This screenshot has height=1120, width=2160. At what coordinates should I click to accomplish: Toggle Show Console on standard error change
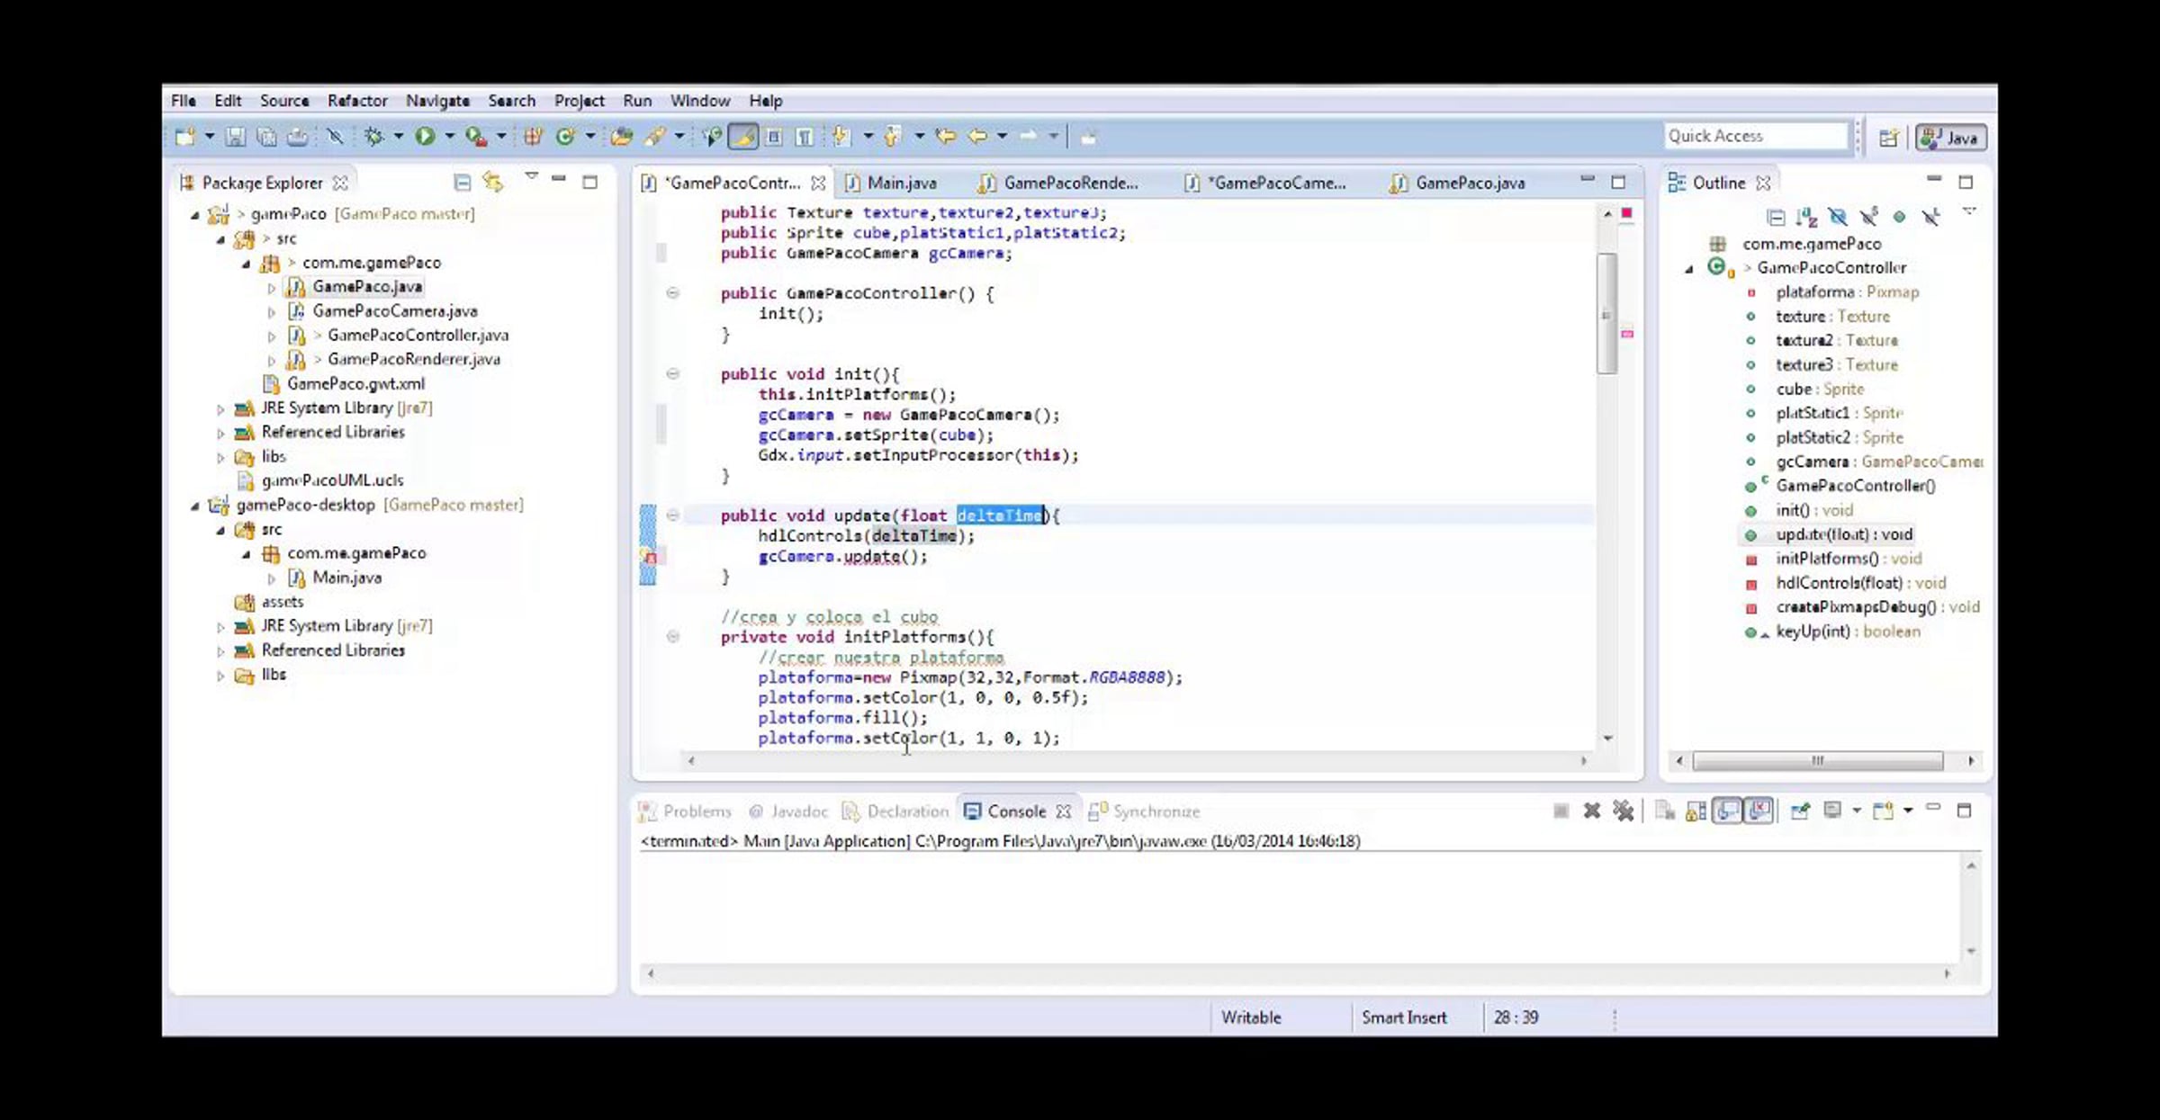pos(1760,811)
